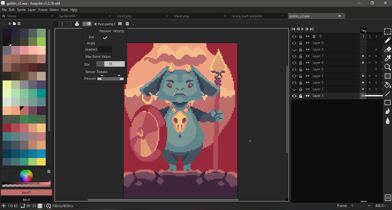392x210 pixels.
Task: Click the palette edit lock icon
Action: [x=4, y=24]
